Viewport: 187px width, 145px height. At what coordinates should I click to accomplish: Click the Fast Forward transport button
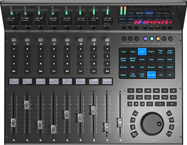[136, 104]
